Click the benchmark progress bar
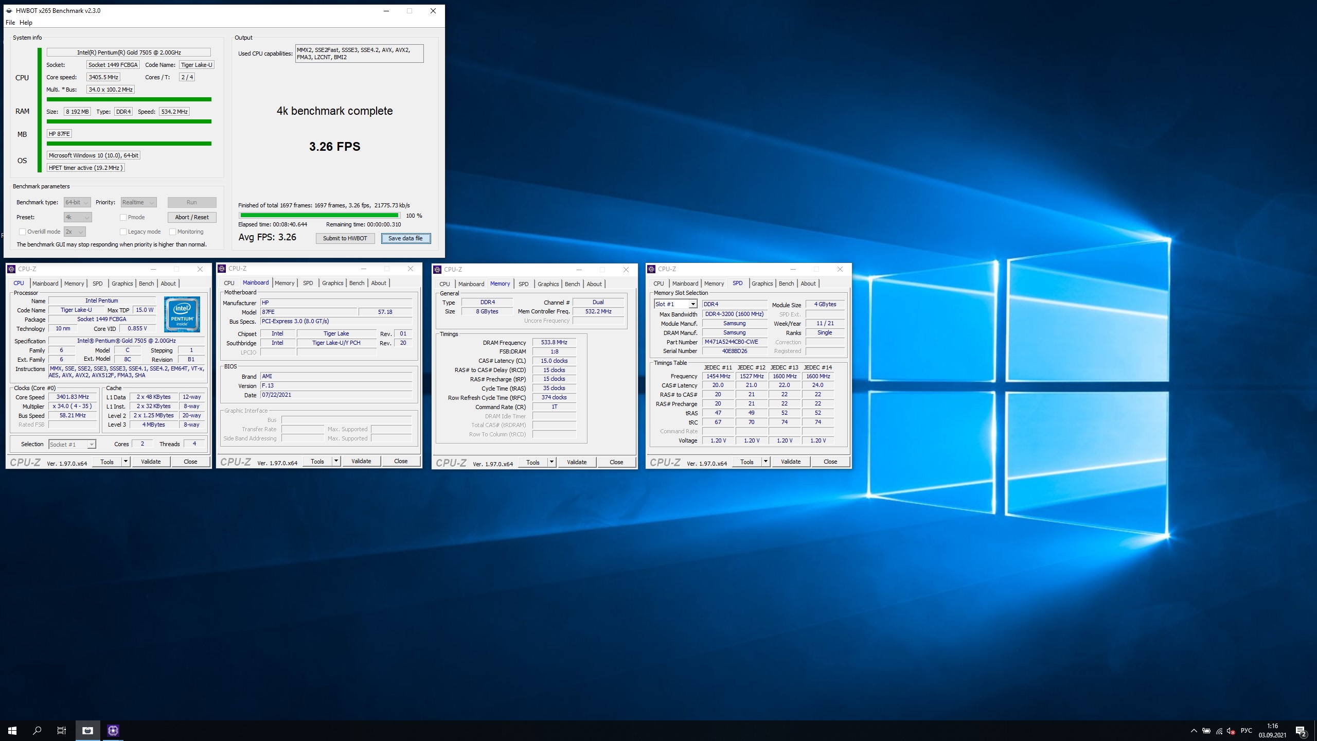The width and height of the screenshot is (1317, 741). (x=319, y=215)
